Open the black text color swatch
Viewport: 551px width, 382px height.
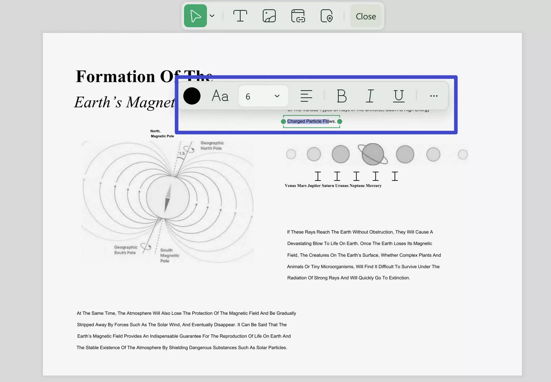coord(192,96)
